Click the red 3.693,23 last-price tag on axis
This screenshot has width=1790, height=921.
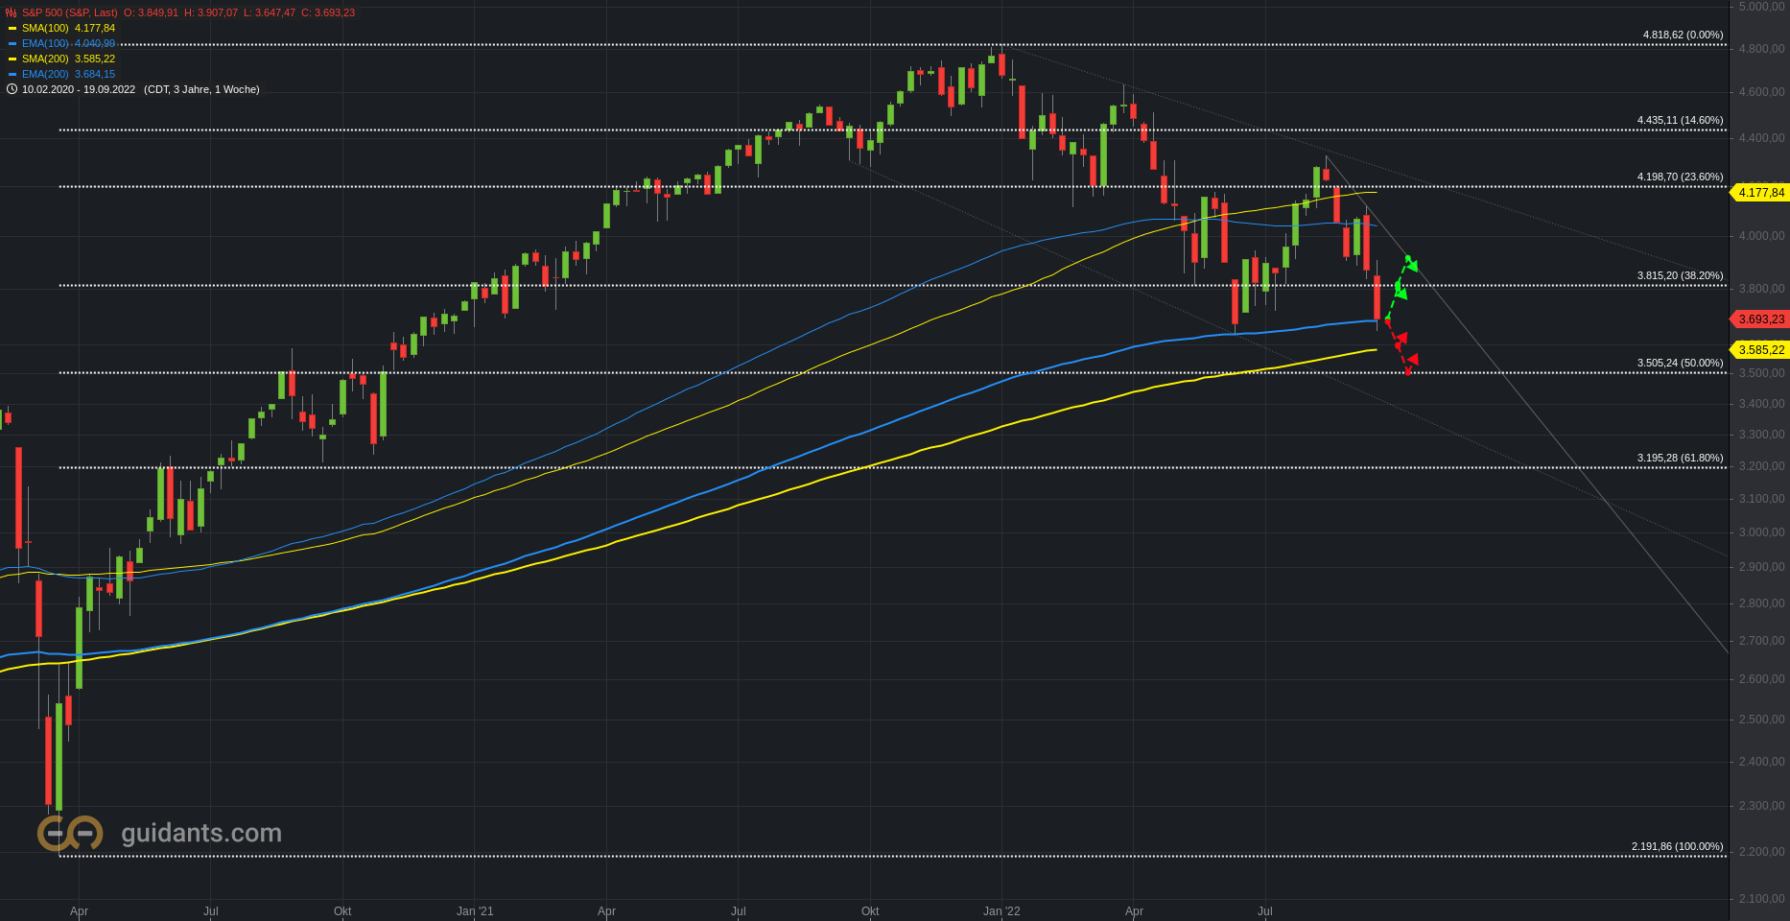(x=1759, y=319)
